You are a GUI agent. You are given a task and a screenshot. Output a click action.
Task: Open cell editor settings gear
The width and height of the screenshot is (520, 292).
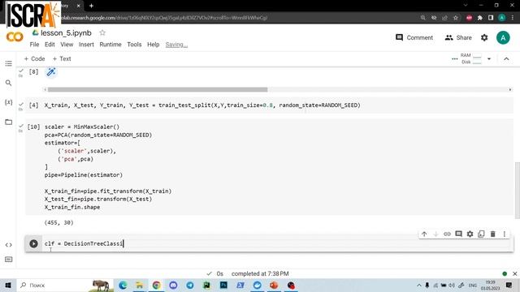tap(470, 234)
